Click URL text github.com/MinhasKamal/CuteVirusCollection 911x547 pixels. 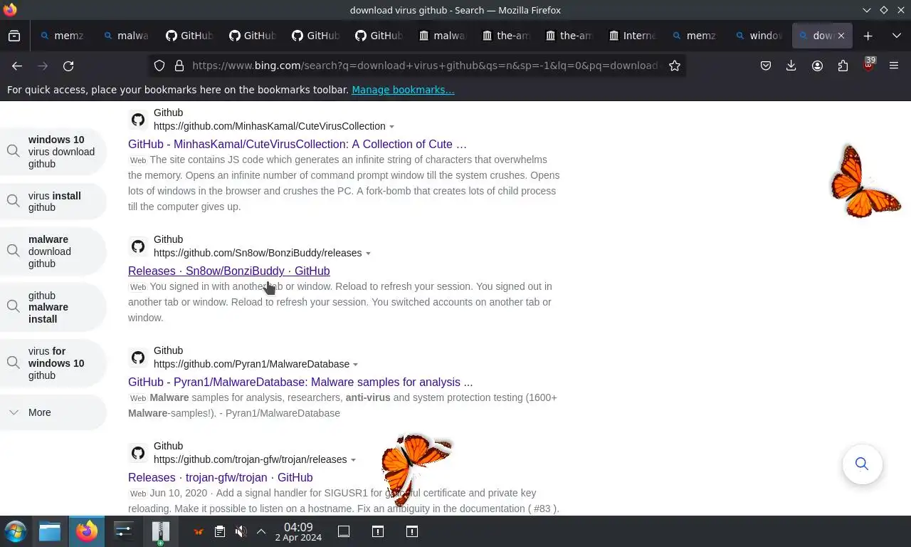270,126
